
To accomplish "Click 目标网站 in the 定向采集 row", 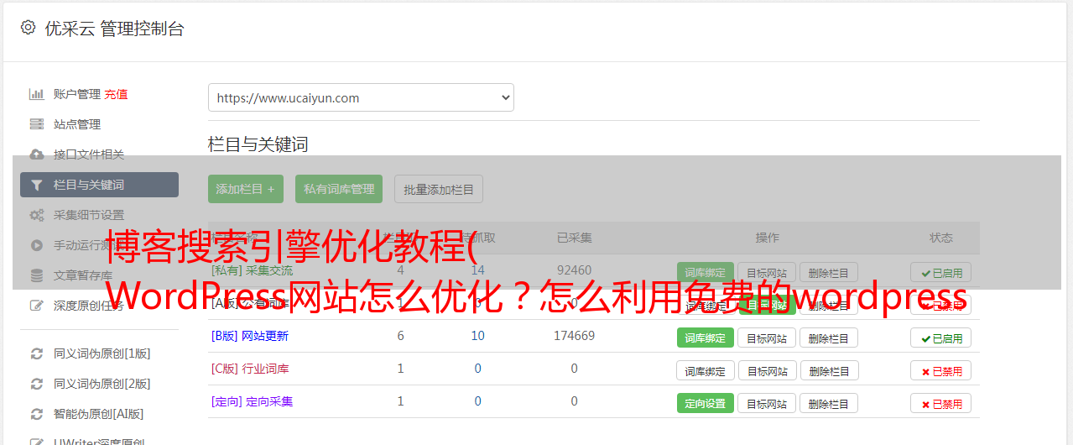I will [x=767, y=403].
